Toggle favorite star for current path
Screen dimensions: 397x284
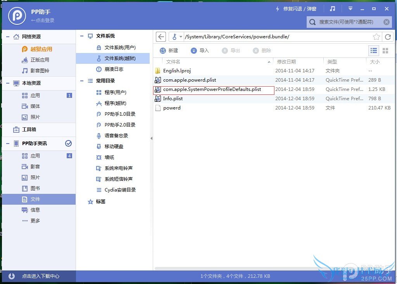tap(376, 37)
